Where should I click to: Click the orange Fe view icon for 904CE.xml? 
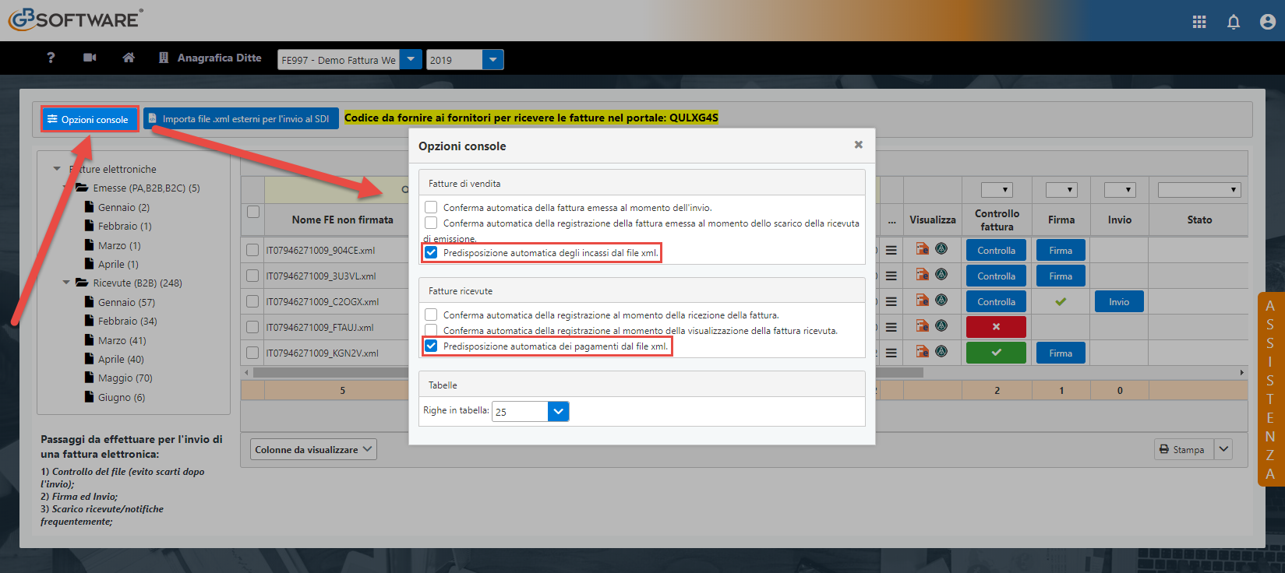tap(923, 249)
